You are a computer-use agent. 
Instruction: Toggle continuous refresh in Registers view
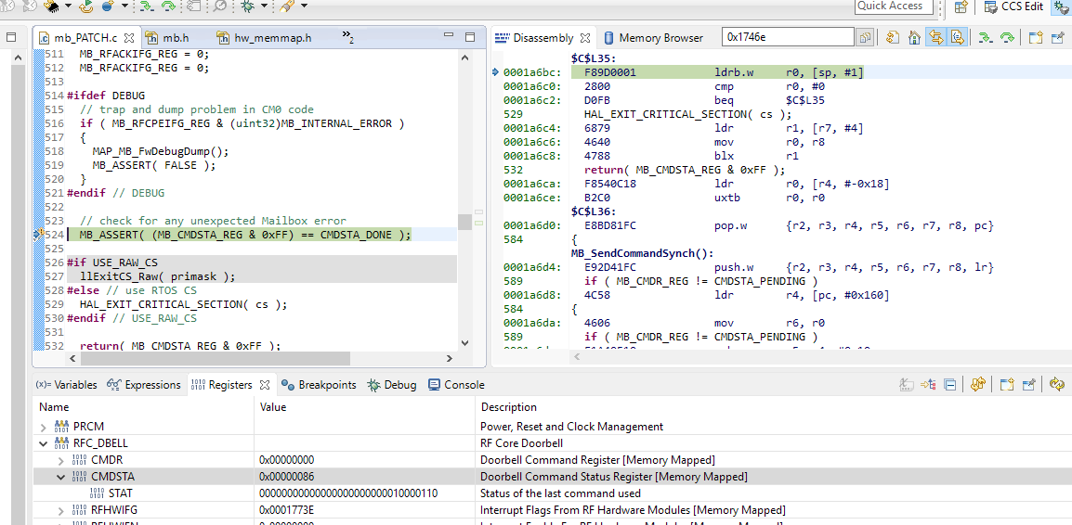coord(1057,385)
